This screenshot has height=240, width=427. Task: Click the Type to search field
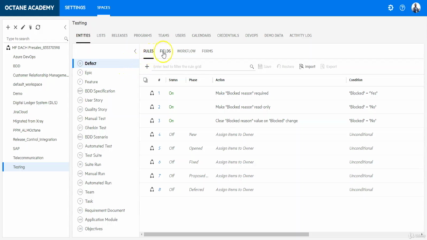[35, 39]
